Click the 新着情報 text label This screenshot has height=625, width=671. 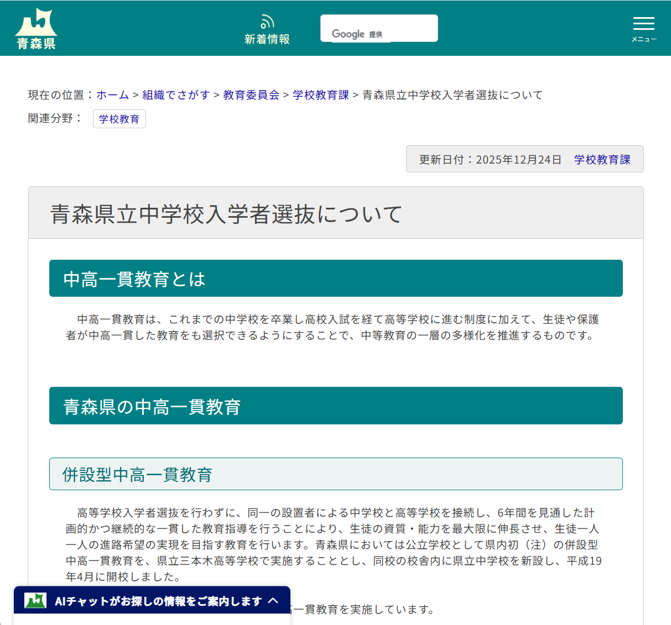pyautogui.click(x=267, y=39)
